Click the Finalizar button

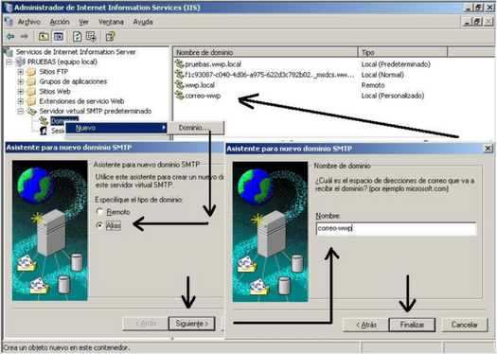click(x=412, y=325)
